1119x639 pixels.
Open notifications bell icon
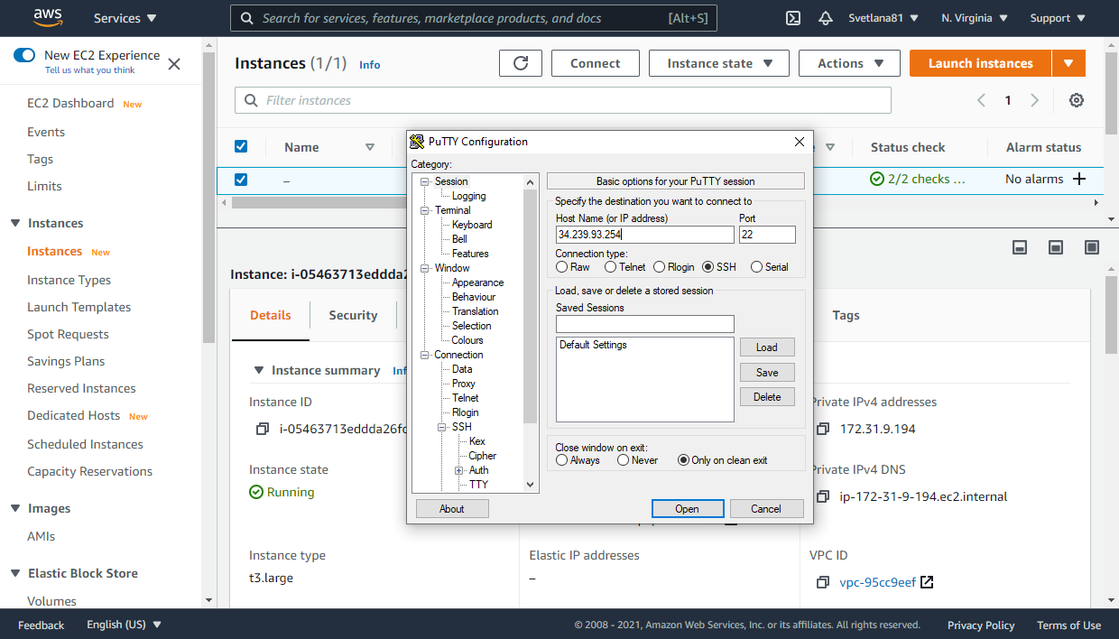pyautogui.click(x=826, y=18)
